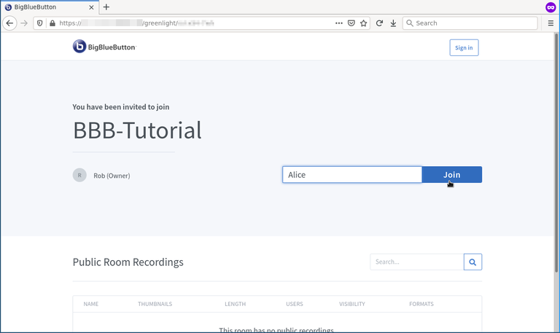The height and width of the screenshot is (333, 560).
Task: Click the USERS column header
Action: (x=295, y=304)
